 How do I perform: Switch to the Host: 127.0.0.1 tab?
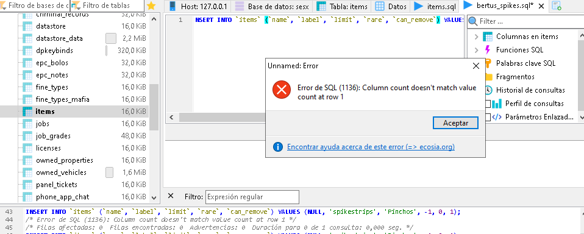198,6
